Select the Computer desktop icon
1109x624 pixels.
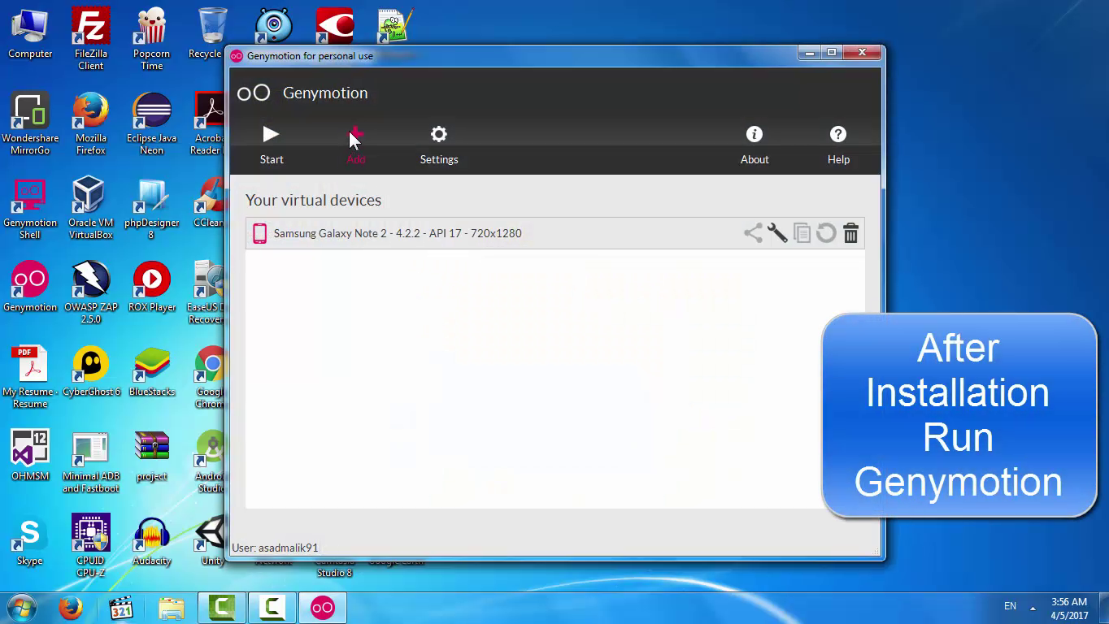point(30,34)
